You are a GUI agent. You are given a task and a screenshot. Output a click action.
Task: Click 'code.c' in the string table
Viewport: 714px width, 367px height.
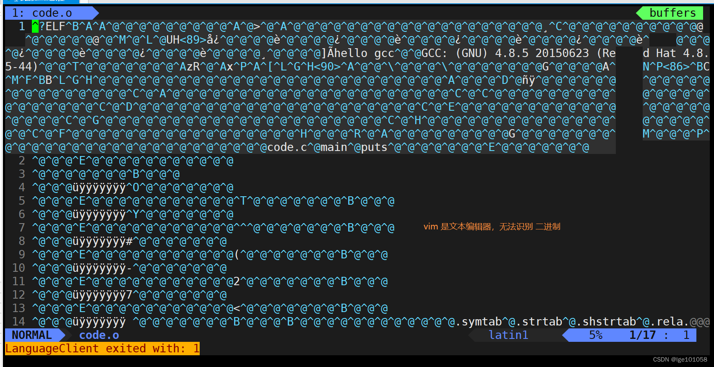click(287, 147)
